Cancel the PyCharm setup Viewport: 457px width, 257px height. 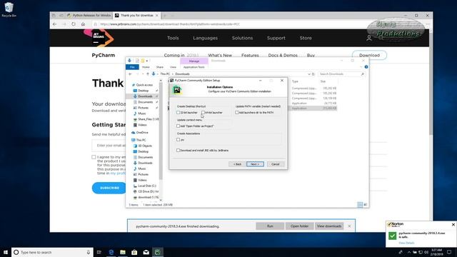coord(276,164)
